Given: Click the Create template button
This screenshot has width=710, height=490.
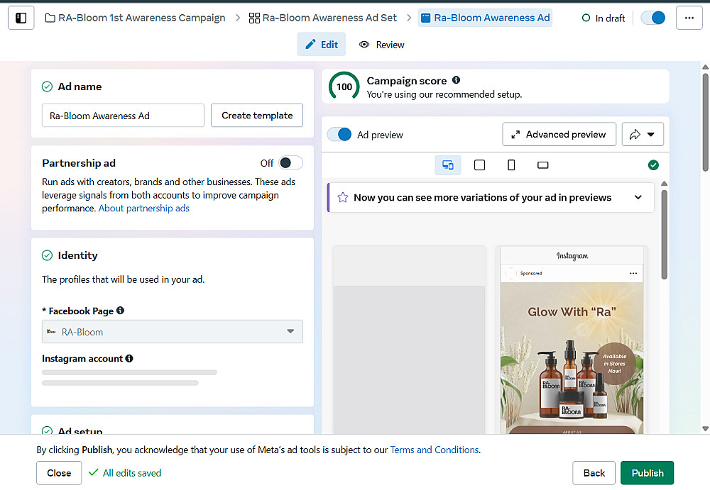Looking at the screenshot, I should coord(257,116).
